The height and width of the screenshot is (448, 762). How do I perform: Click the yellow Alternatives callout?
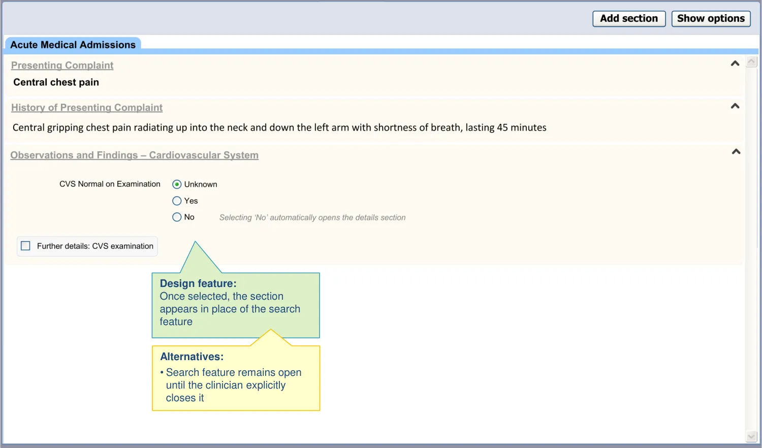tap(235, 378)
